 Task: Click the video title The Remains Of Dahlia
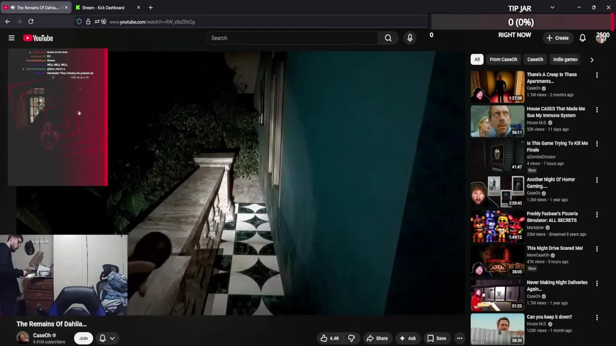51,324
